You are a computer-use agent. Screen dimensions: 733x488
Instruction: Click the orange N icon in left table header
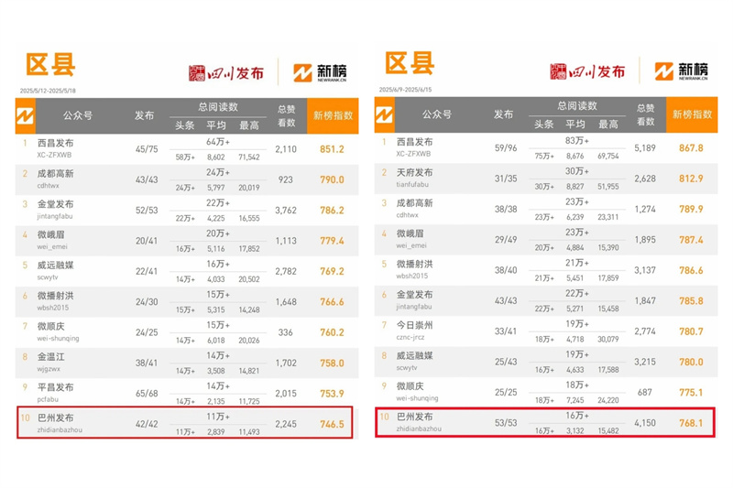pyautogui.click(x=27, y=115)
